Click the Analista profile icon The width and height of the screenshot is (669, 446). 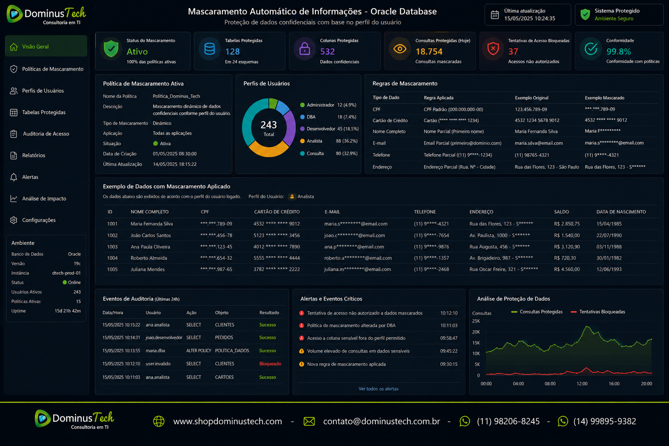click(x=292, y=196)
